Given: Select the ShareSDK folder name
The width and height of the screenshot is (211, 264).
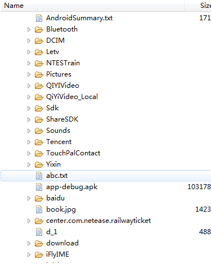Looking at the screenshot, I should [62, 119].
